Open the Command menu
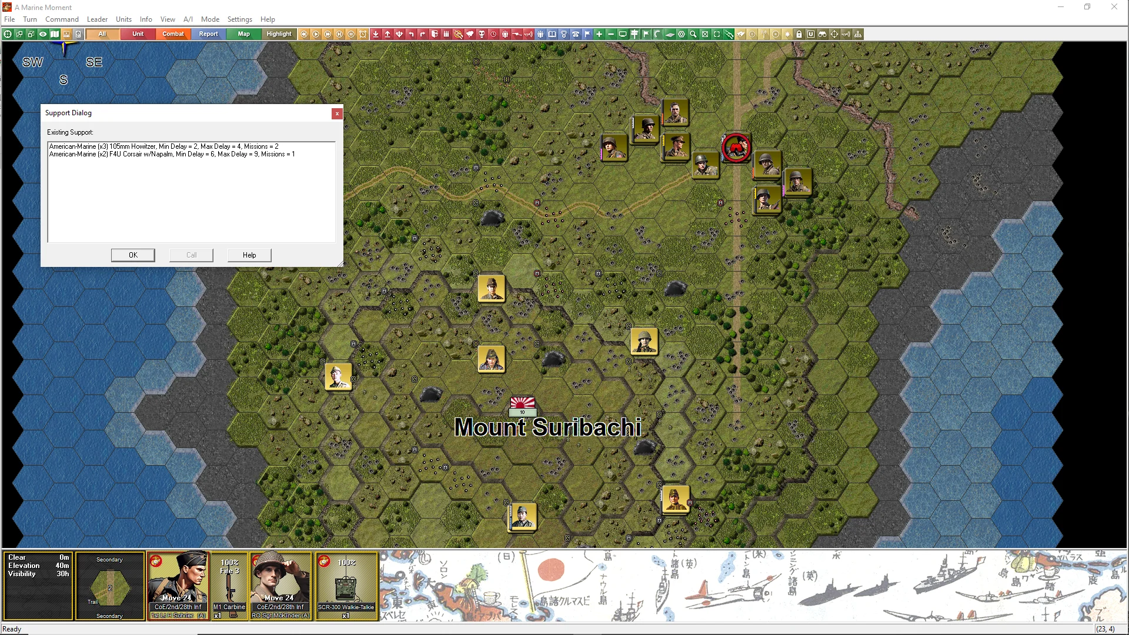Image resolution: width=1129 pixels, height=635 pixels. pyautogui.click(x=62, y=19)
